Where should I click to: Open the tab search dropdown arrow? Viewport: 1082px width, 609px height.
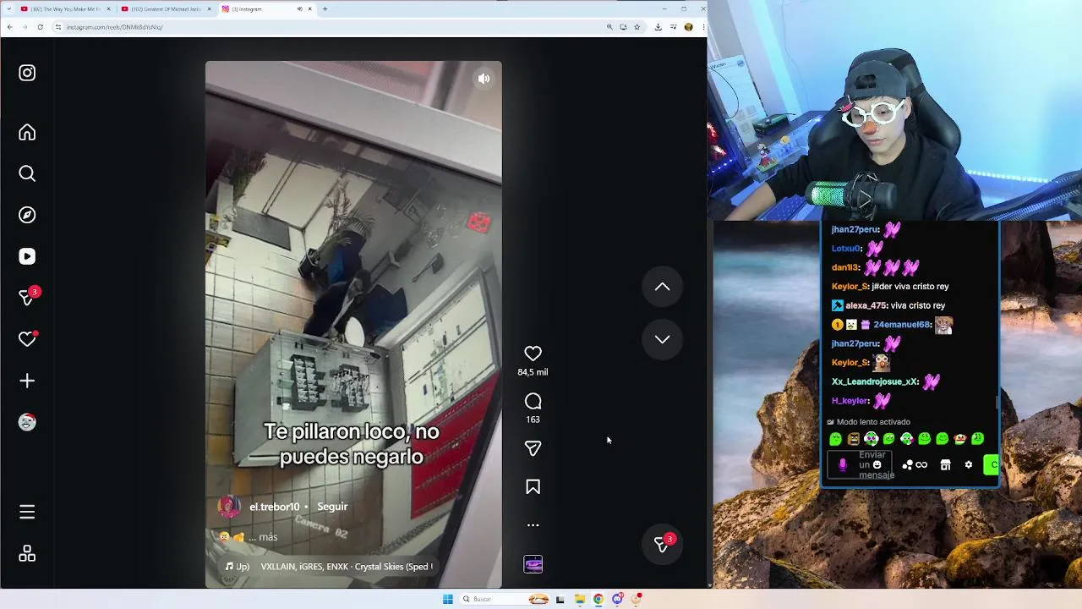8,8
